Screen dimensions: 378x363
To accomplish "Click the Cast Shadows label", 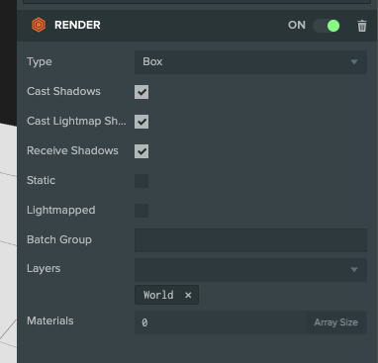I will pyautogui.click(x=63, y=91).
